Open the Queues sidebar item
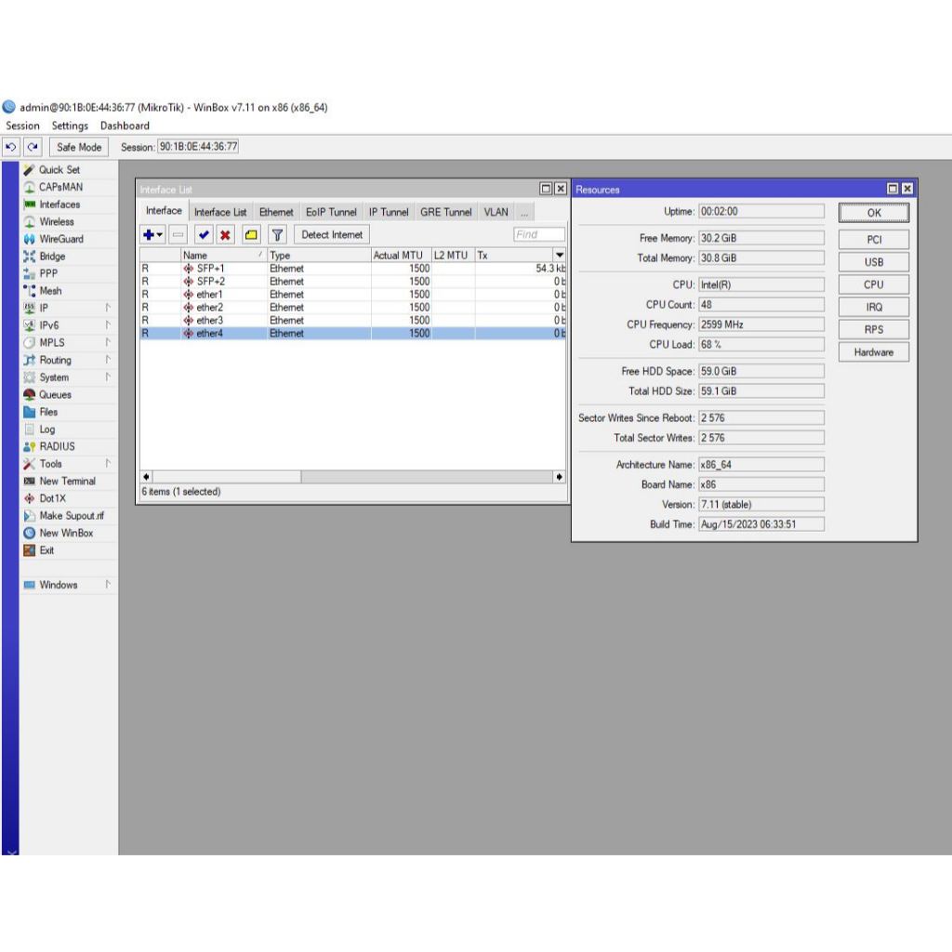The width and height of the screenshot is (952, 952). point(55,394)
